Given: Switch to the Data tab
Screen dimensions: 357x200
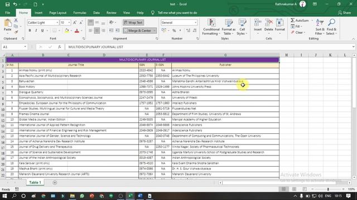Looking at the screenshot, I should [x=97, y=13].
